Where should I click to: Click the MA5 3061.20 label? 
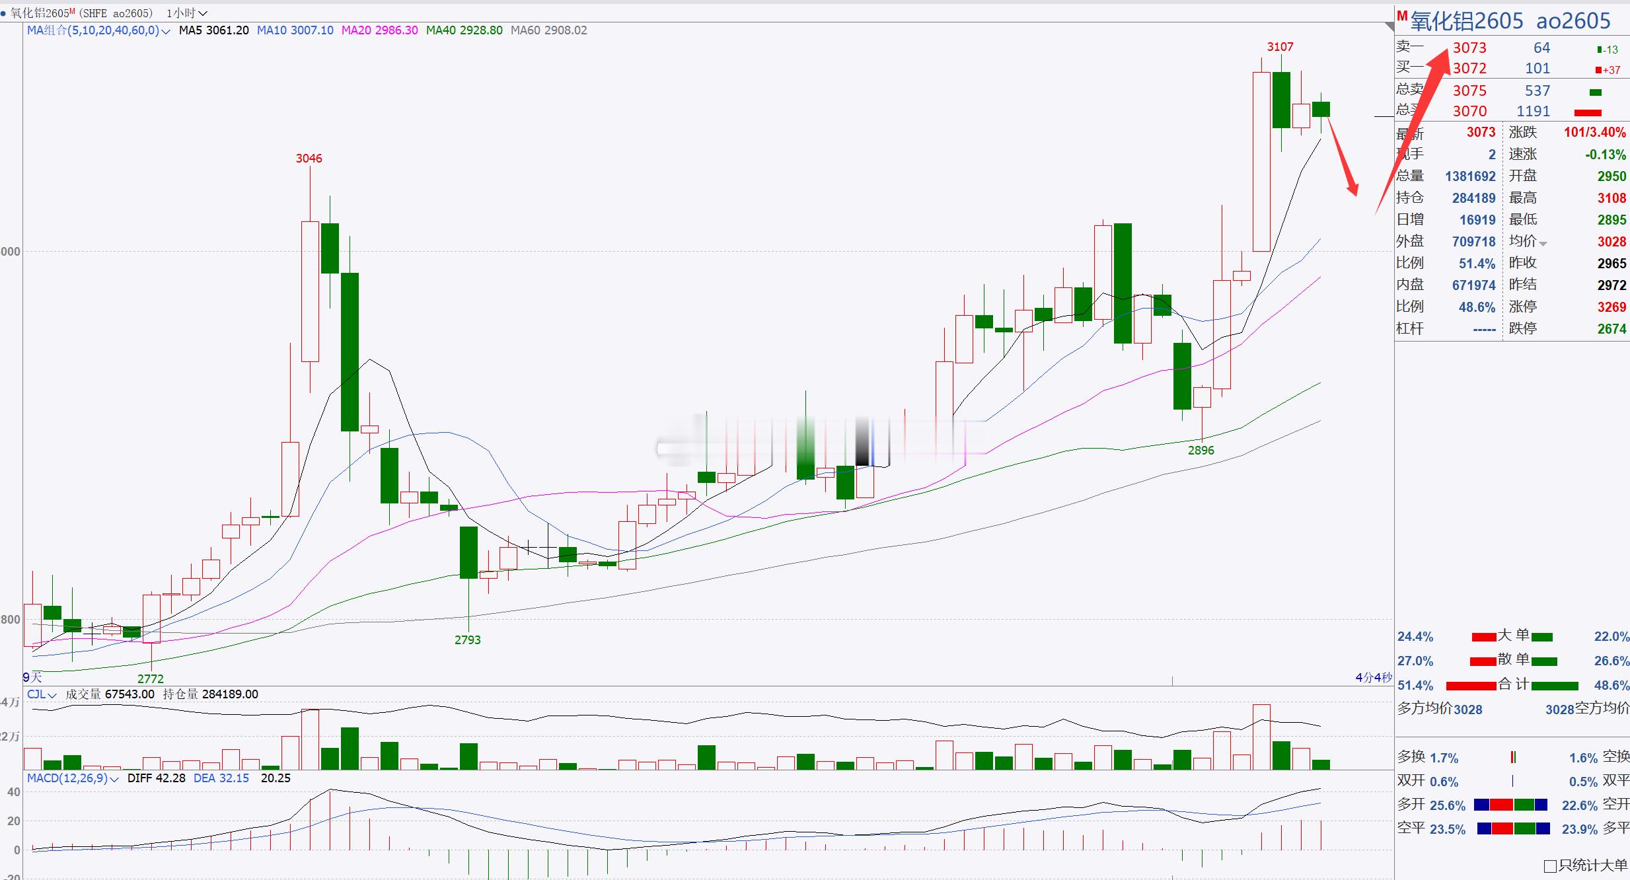(x=214, y=30)
